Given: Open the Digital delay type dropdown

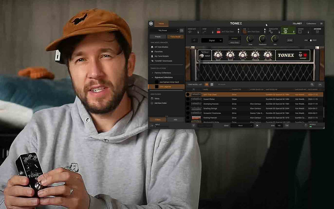Looking at the screenshot, I should (x=212, y=40).
